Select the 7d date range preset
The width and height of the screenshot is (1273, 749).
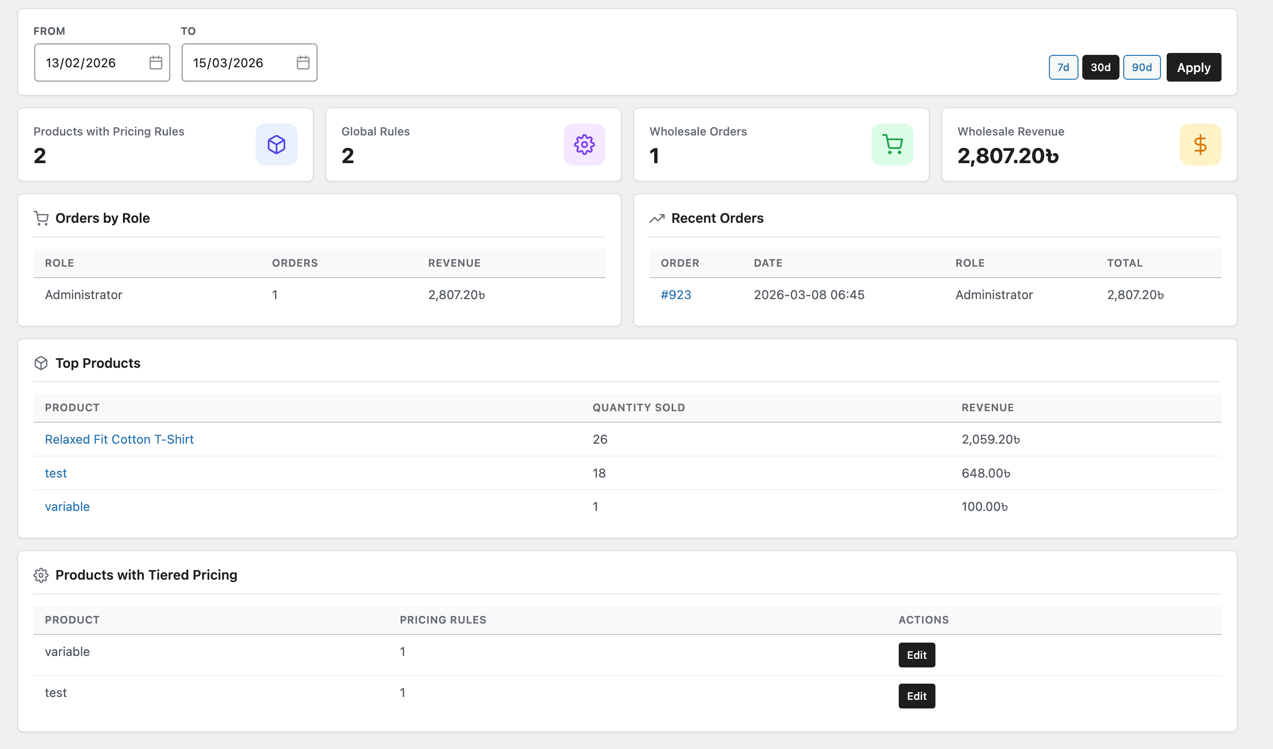tap(1063, 67)
